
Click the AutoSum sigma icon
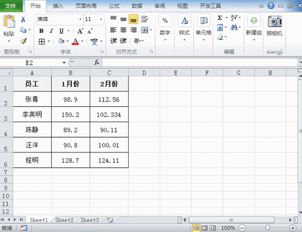(x=220, y=18)
